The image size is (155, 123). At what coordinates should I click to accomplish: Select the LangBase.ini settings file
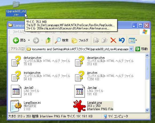point(26,106)
